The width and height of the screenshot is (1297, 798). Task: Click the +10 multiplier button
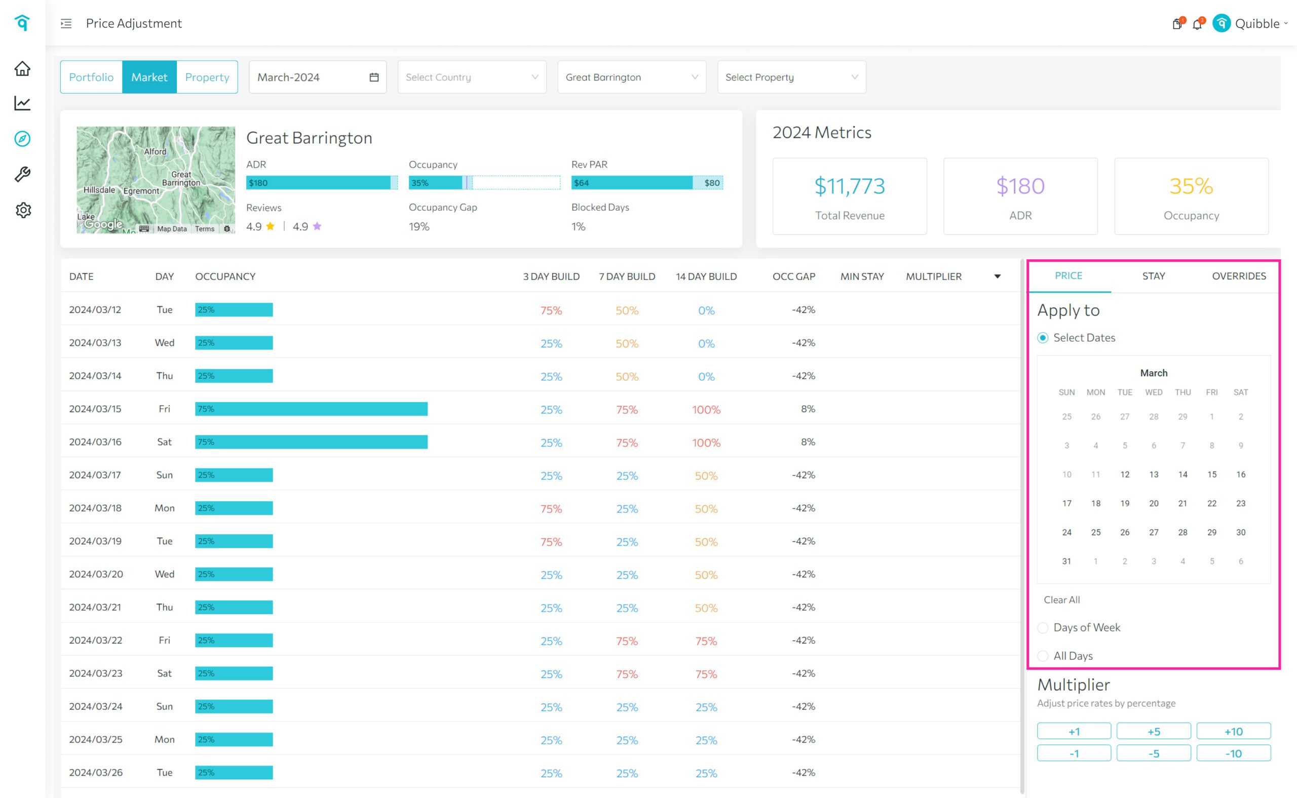[1233, 732]
